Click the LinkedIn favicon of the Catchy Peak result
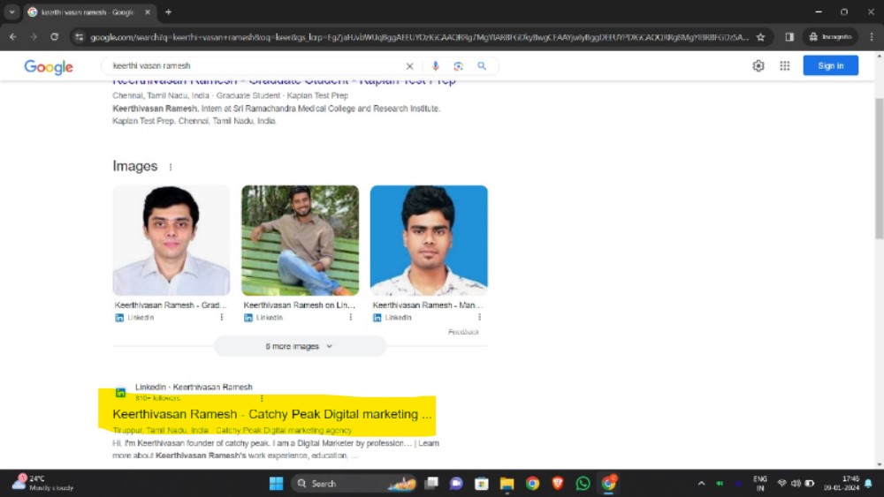Image resolution: width=884 pixels, height=497 pixels. (x=120, y=392)
